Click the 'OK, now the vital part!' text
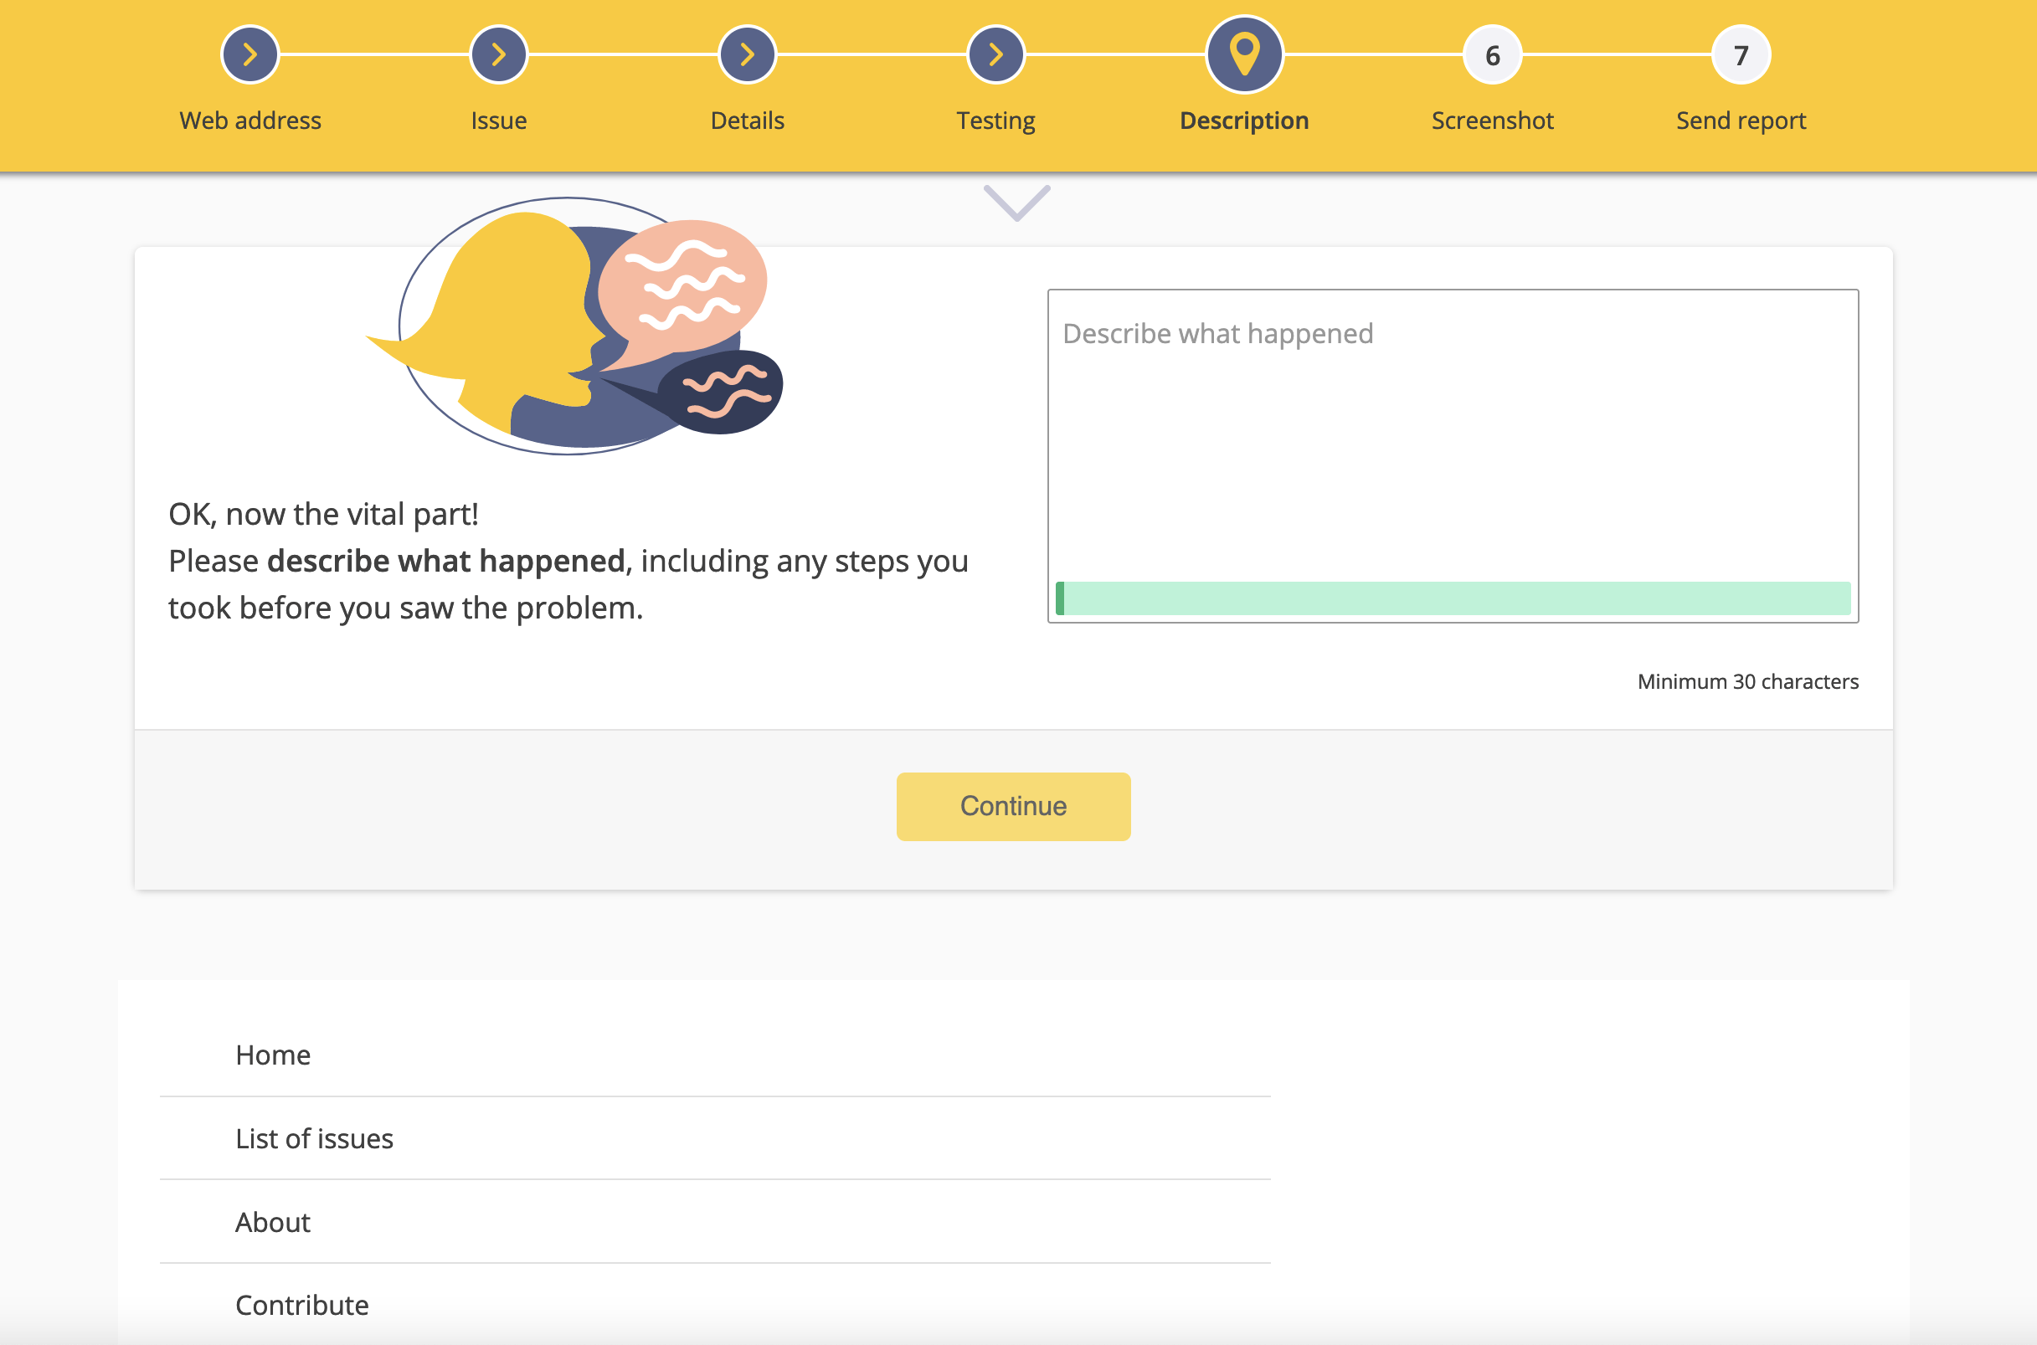 (x=323, y=514)
